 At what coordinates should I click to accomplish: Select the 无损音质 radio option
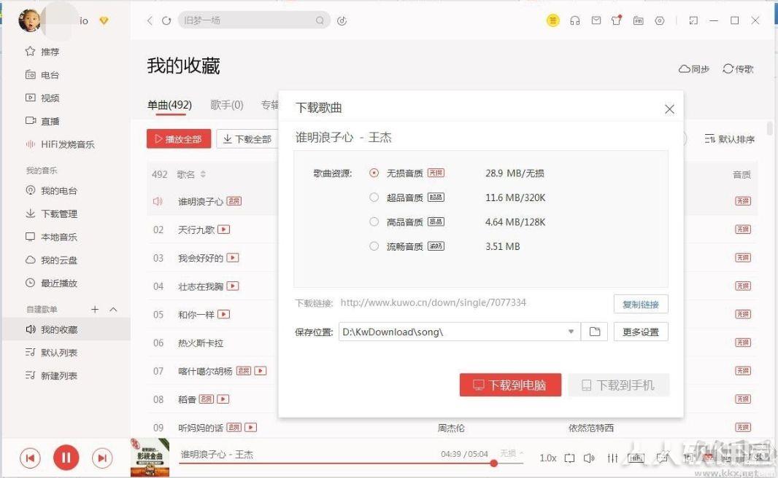(x=374, y=173)
